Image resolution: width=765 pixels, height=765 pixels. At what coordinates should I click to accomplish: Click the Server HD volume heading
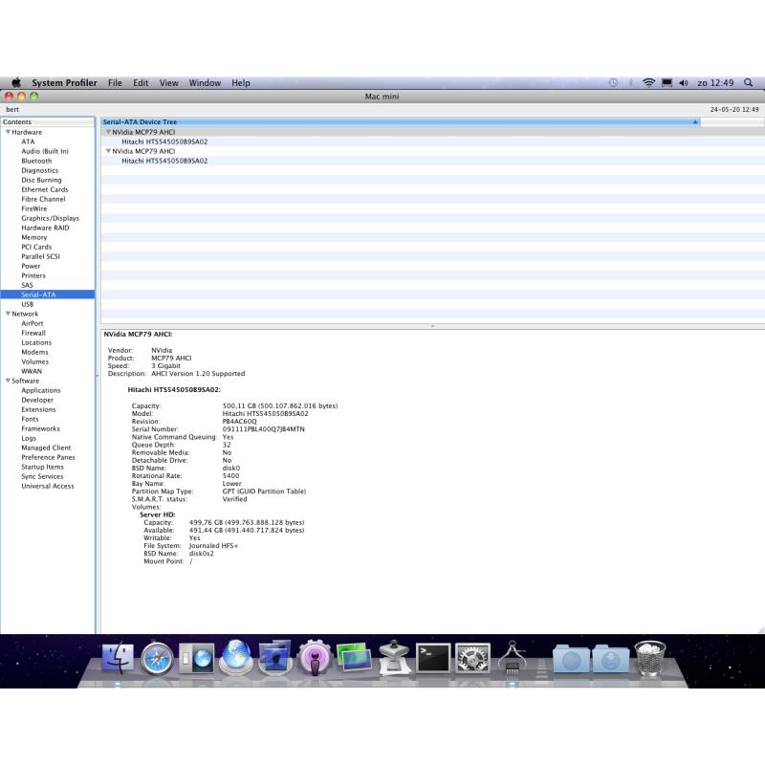(158, 514)
